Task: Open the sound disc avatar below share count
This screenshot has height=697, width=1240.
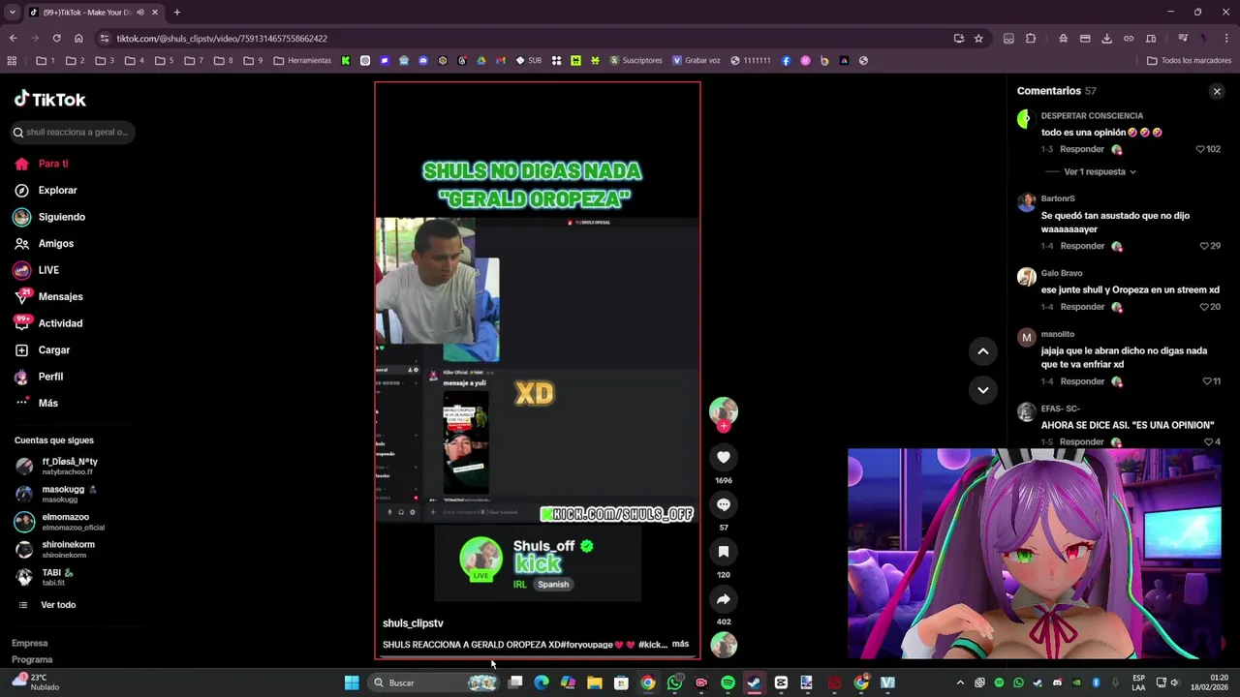Action: (724, 644)
